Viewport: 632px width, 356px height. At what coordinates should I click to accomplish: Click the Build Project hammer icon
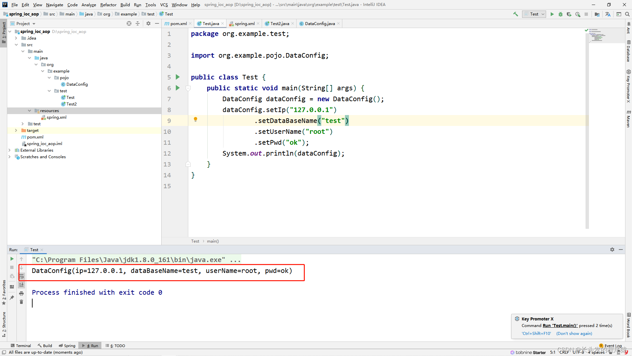pyautogui.click(x=515, y=14)
